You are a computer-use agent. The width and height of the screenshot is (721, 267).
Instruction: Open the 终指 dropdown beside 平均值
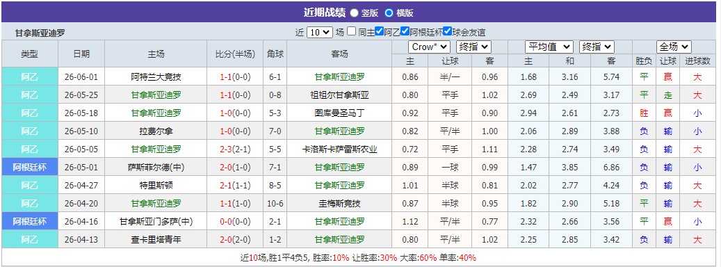pyautogui.click(x=597, y=47)
